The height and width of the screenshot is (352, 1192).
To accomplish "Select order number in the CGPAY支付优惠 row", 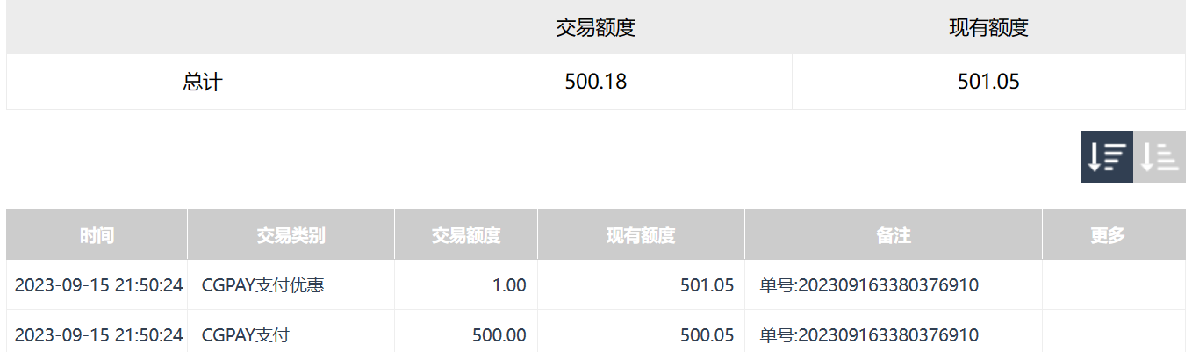I will 869,285.
